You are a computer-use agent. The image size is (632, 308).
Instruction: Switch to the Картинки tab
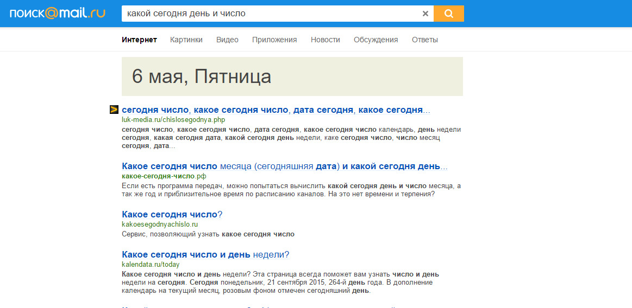[186, 40]
